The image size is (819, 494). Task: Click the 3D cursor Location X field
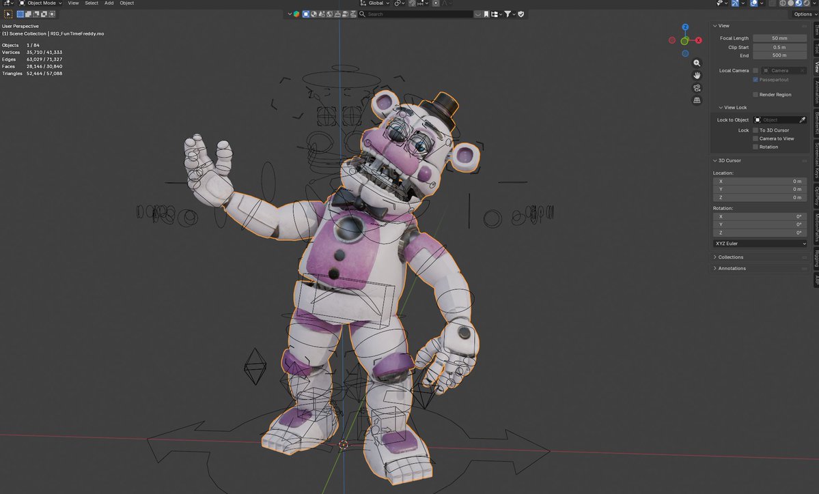pyautogui.click(x=760, y=181)
